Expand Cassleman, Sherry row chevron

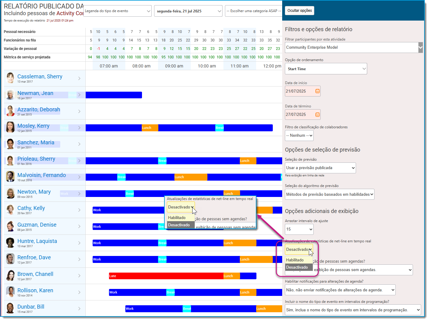pos(79,78)
